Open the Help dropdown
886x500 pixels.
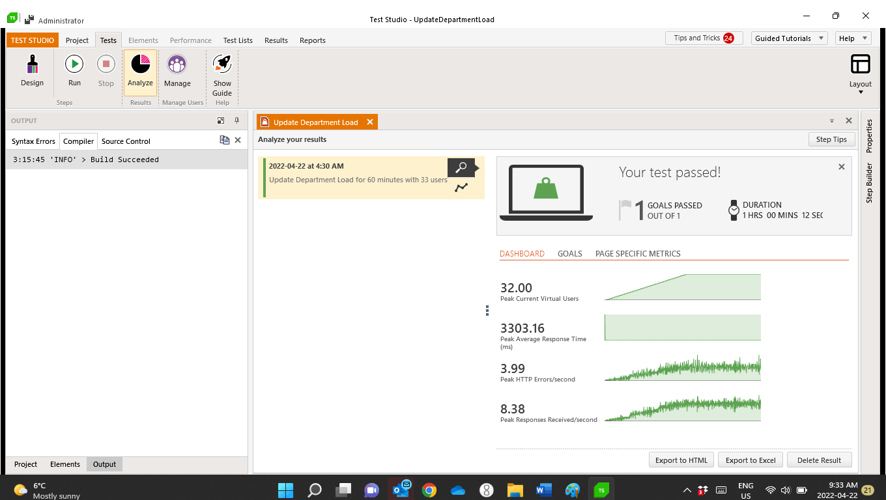click(x=853, y=38)
